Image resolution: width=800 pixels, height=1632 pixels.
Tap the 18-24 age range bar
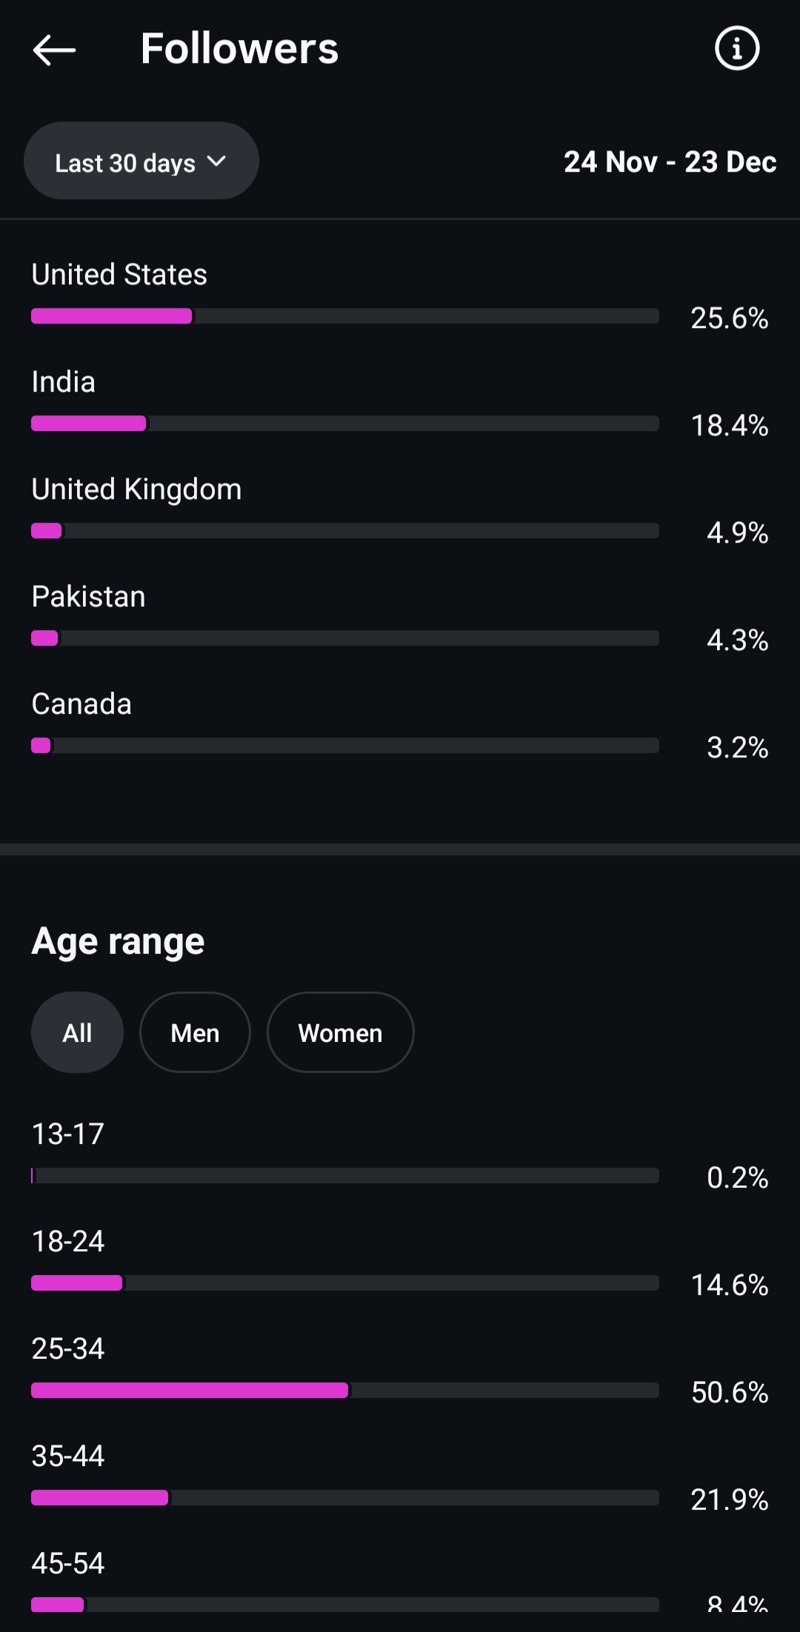[344, 1283]
